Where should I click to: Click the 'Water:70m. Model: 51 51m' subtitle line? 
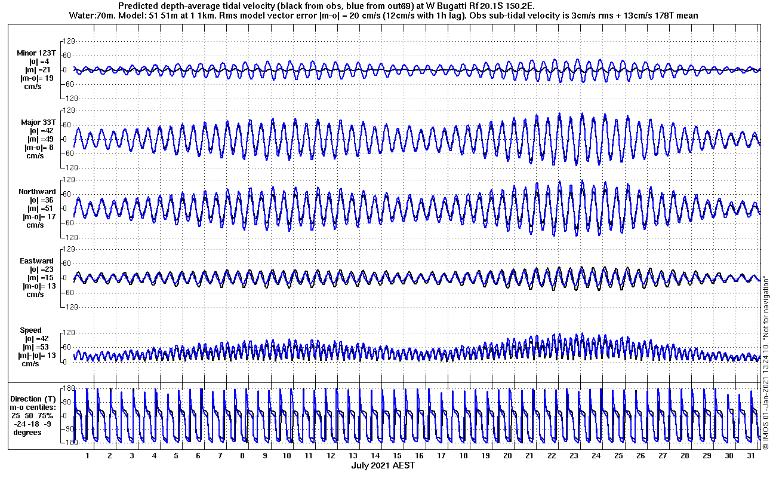pos(385,15)
